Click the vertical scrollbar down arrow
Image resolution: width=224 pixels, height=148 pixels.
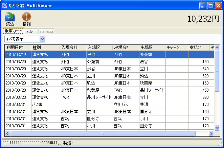tap(217, 128)
